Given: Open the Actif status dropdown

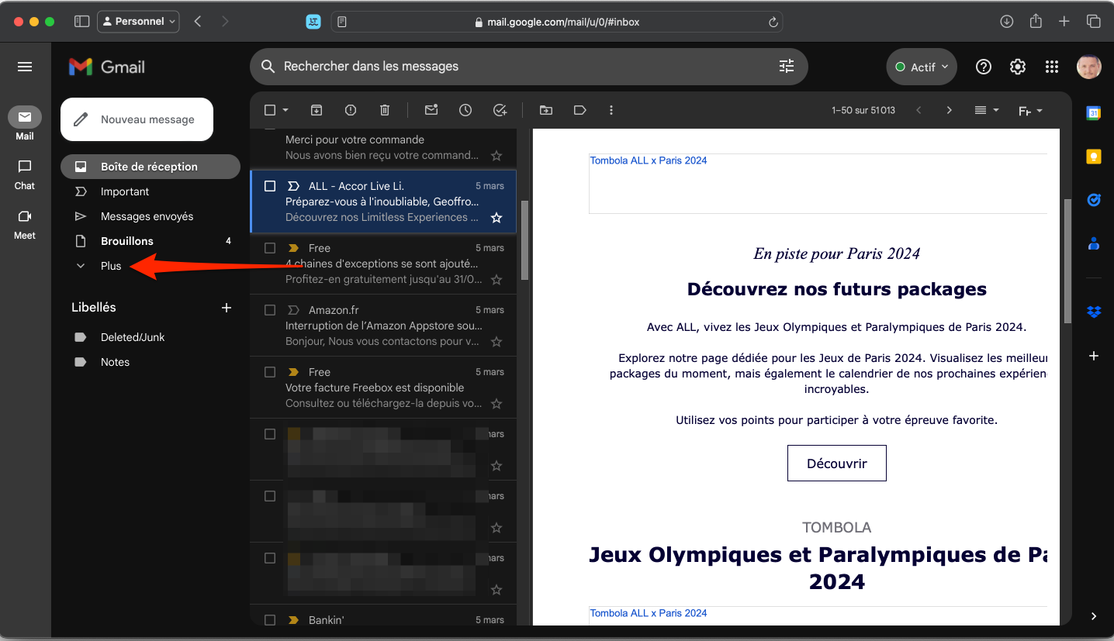Looking at the screenshot, I should tap(922, 67).
